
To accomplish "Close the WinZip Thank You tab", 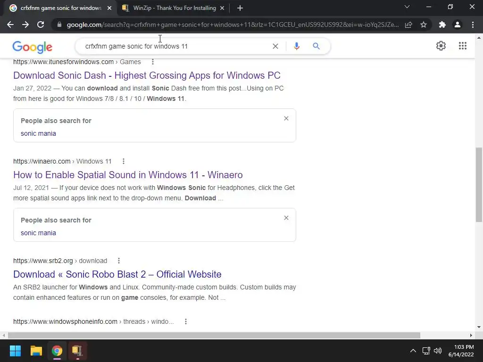I will (x=222, y=8).
